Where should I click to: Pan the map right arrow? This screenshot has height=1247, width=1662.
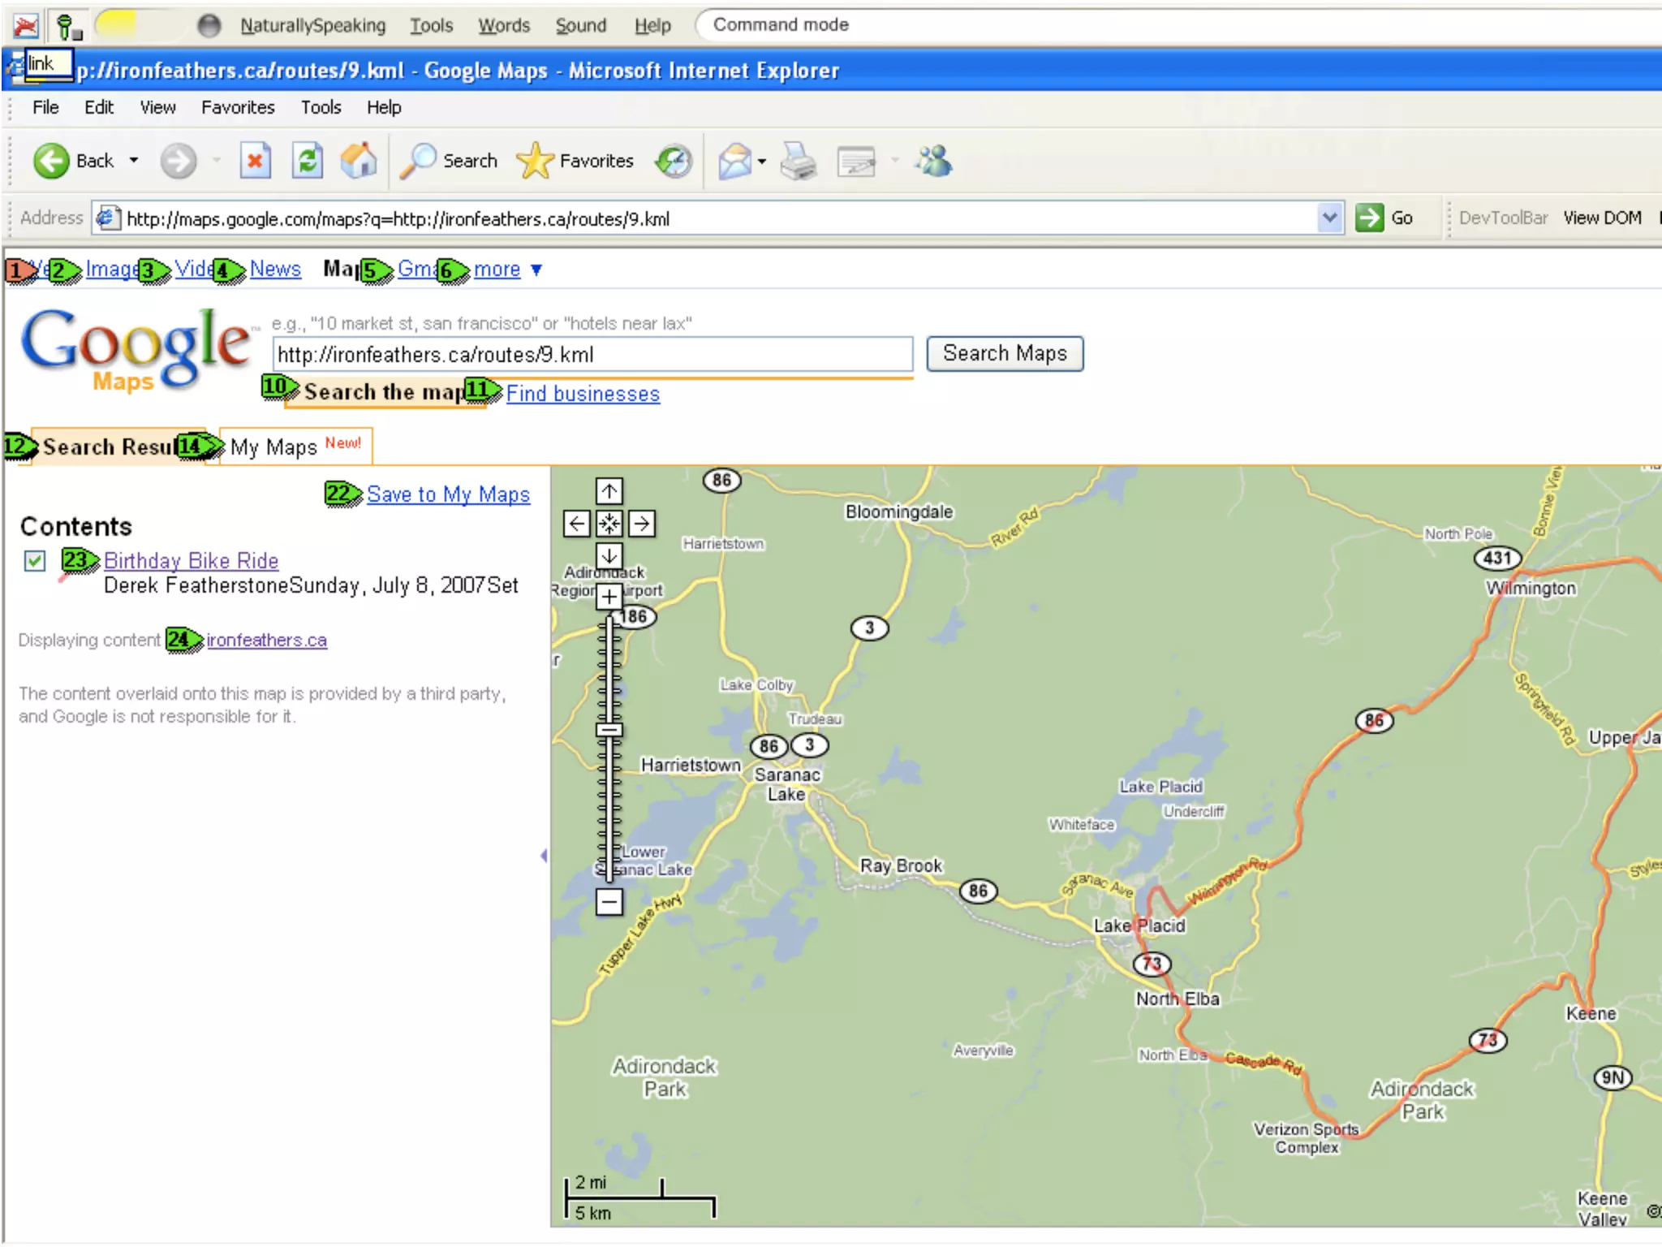click(642, 524)
